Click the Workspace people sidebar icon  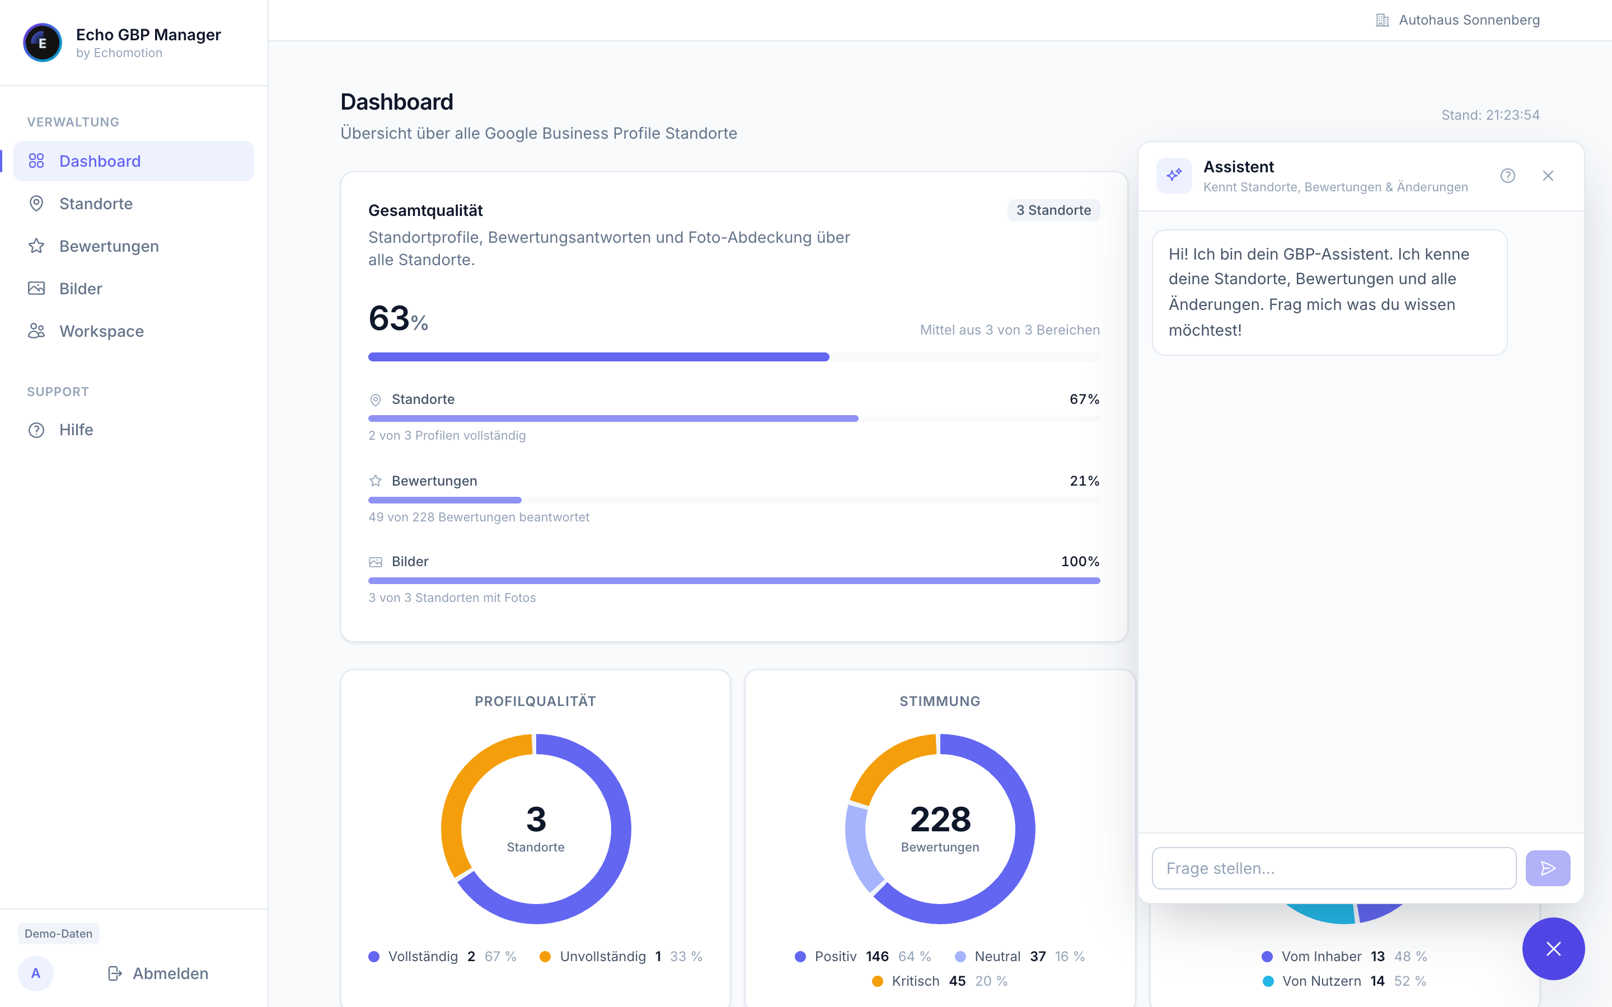pos(36,331)
